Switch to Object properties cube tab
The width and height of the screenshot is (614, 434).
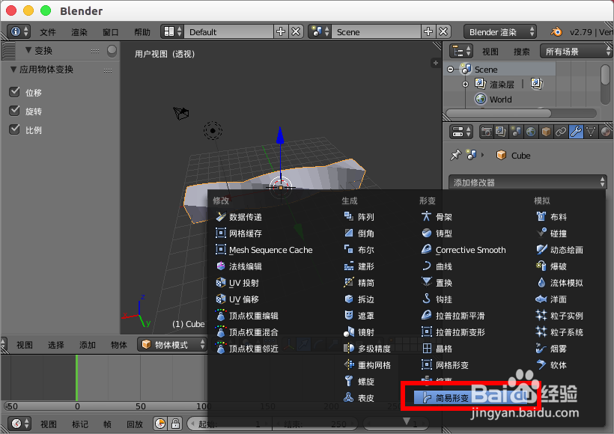(x=545, y=132)
